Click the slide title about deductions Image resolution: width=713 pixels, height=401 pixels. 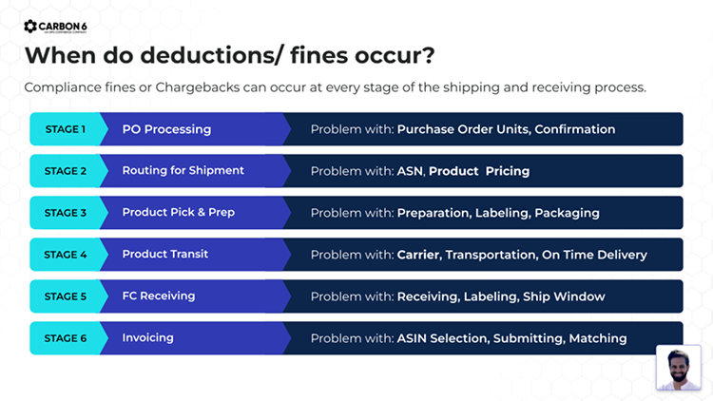(229, 55)
